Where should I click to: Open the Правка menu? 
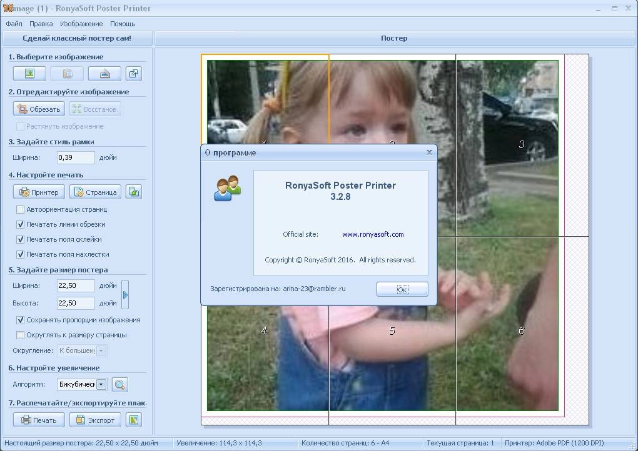click(41, 24)
